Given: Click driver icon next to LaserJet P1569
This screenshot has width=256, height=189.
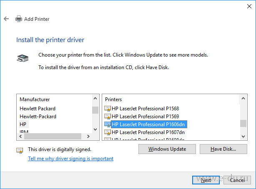Looking at the screenshot, I should click(108, 117).
